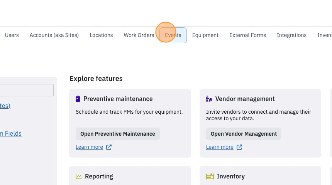Open the 'm Fields' link in sidebar

tap(10, 133)
